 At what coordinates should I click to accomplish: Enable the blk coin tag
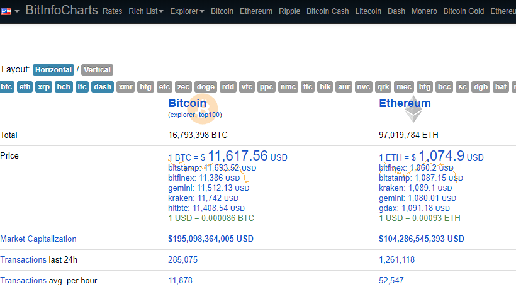pos(325,87)
